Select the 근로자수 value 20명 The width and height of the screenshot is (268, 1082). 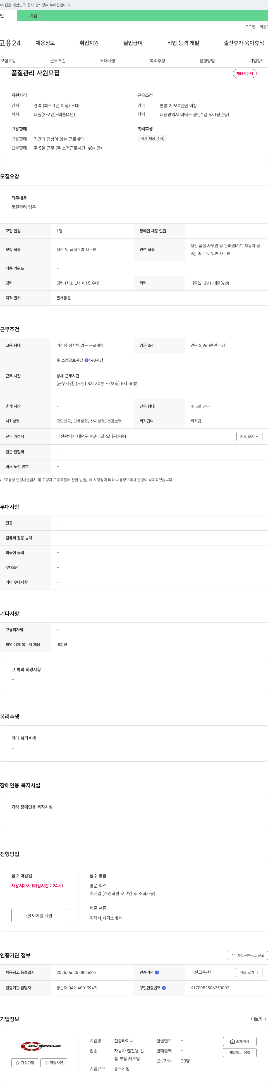point(185,1060)
